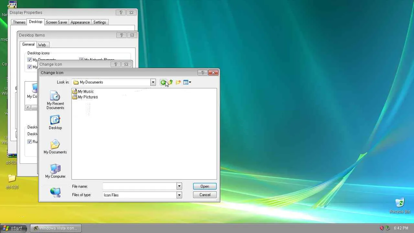The height and width of the screenshot is (233, 414).
Task: Go back to the last folder visited
Action: [x=163, y=82]
